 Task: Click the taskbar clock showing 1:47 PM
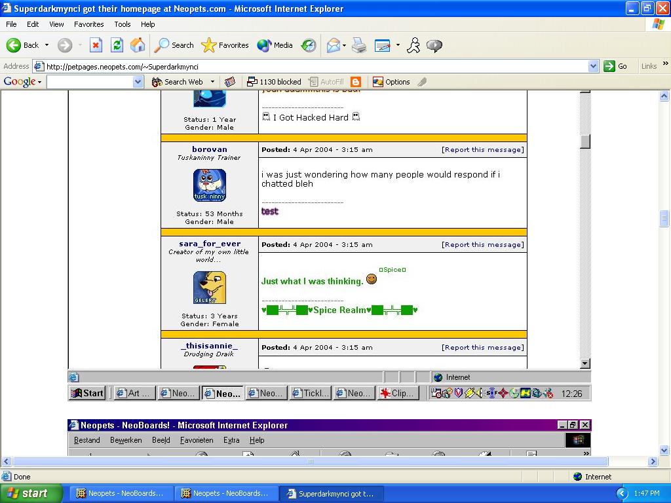(647, 494)
